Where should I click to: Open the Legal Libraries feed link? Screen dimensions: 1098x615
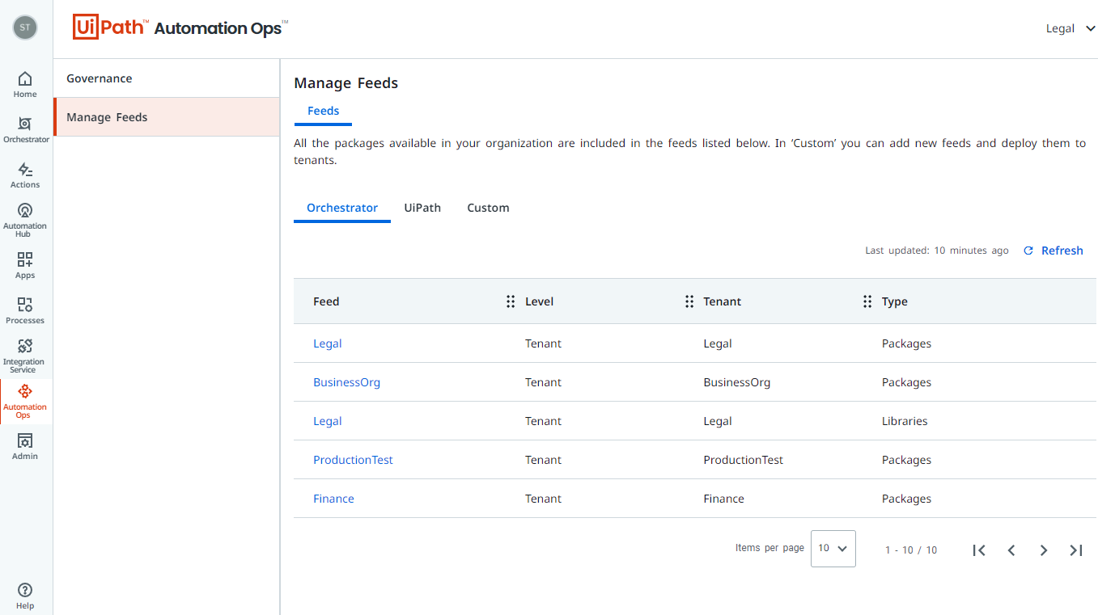point(328,421)
